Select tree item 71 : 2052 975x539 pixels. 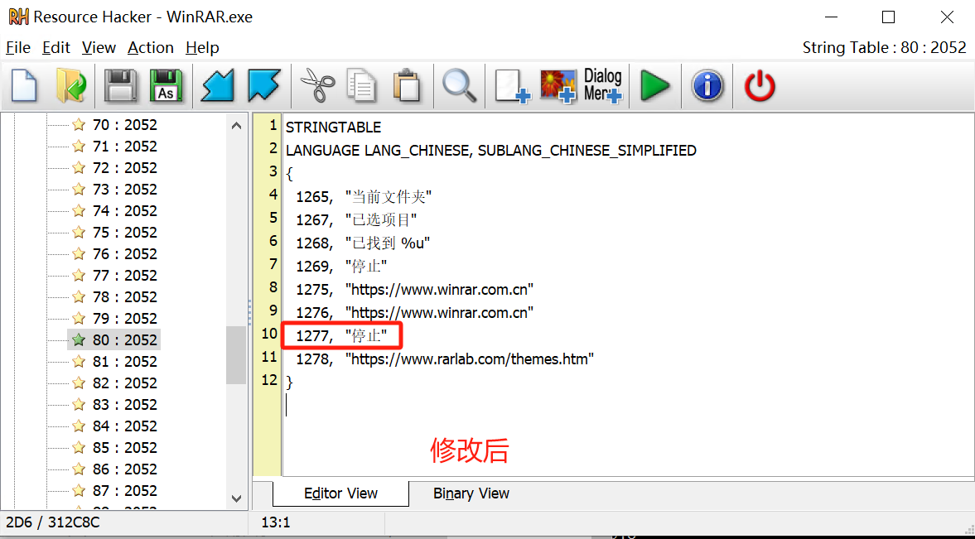pos(124,146)
